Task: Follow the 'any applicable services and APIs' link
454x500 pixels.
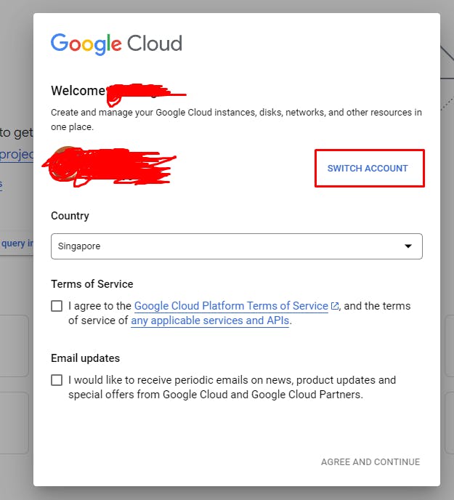Action: pyautogui.click(x=210, y=320)
